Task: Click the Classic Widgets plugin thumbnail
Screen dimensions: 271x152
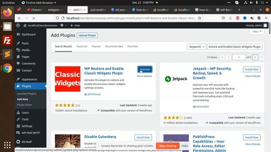Action: tap(68, 79)
